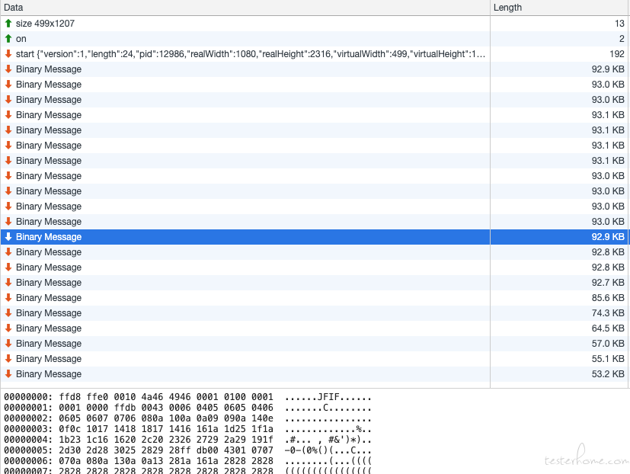Click the 'ffd8 ffe0' hex bytes in the preview
630x474 pixels.
pos(84,397)
